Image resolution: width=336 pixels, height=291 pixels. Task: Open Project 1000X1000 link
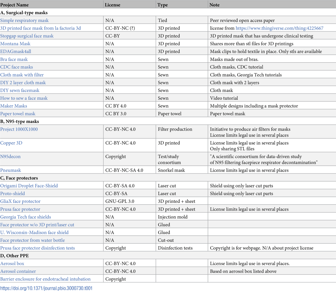19,129
